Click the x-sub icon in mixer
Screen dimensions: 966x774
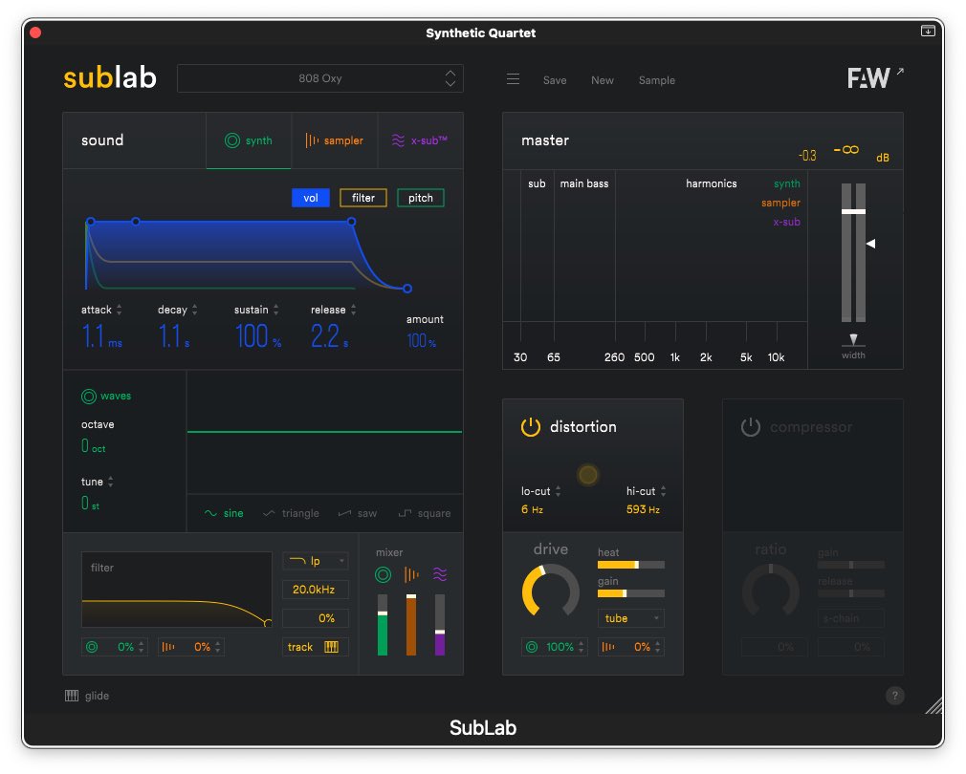pyautogui.click(x=440, y=574)
